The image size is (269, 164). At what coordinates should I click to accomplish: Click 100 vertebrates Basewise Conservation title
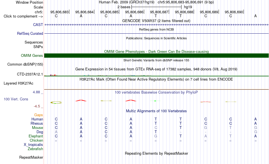tap(156, 92)
